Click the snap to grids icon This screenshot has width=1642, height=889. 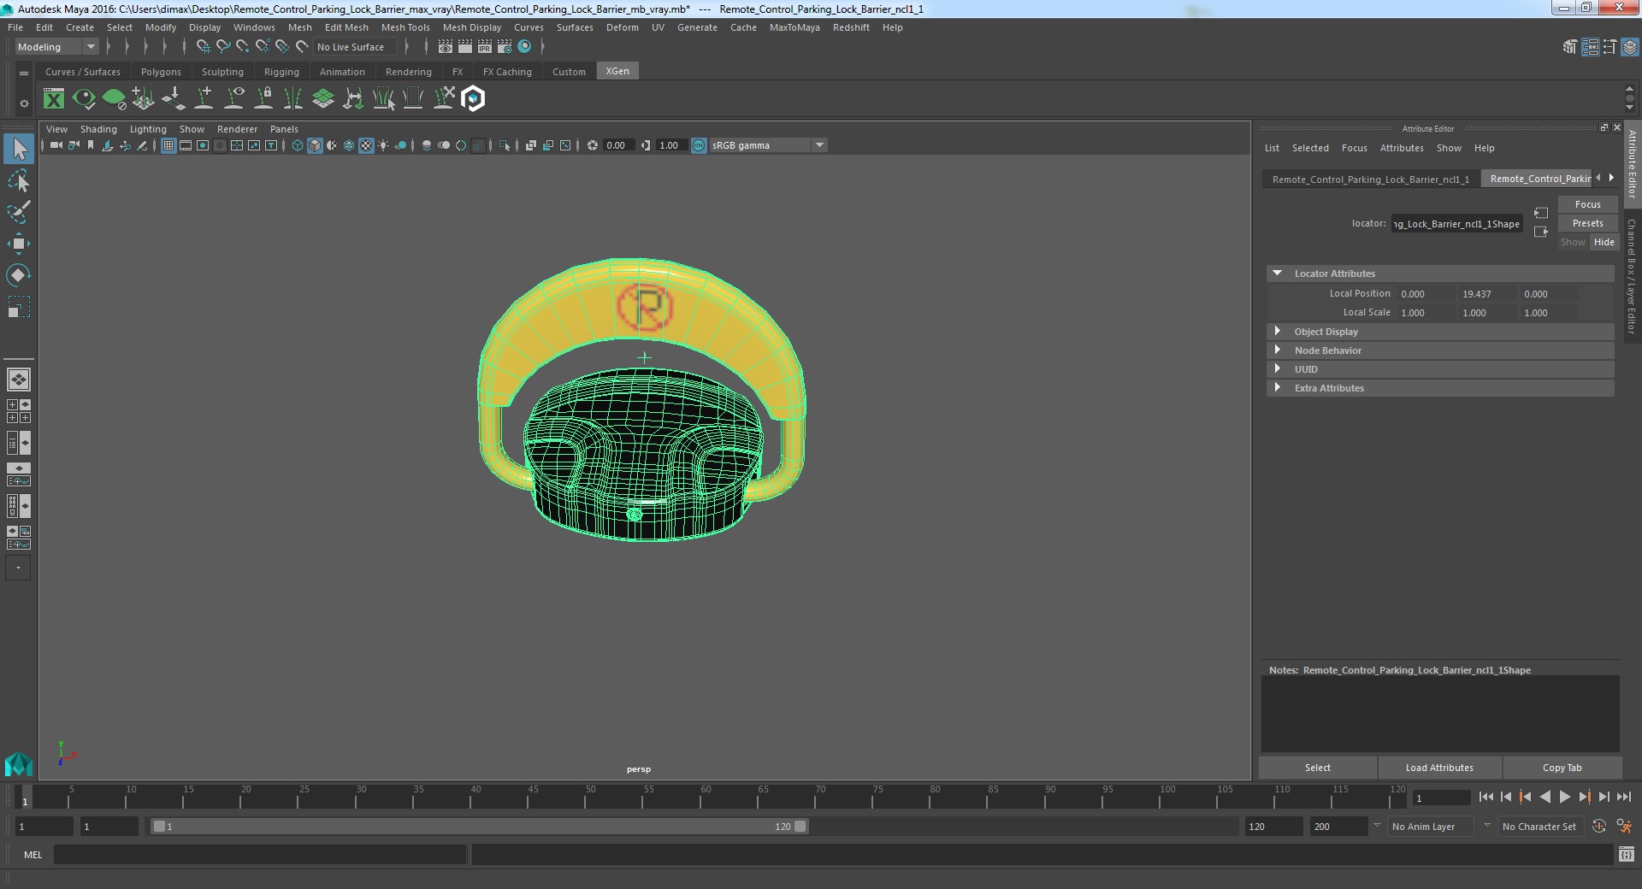tap(204, 47)
